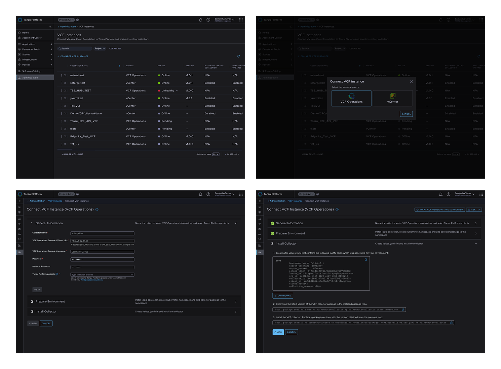
Task: Click the VCF Instance breadcrumb on the General Information form
Action: pos(55,201)
